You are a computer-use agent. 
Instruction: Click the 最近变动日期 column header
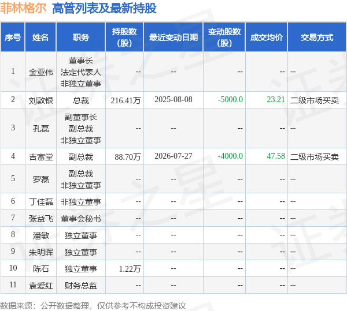pyautogui.click(x=173, y=37)
